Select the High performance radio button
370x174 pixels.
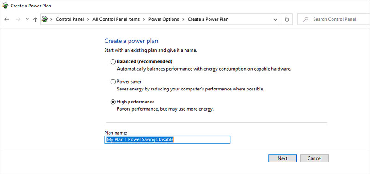click(x=113, y=102)
